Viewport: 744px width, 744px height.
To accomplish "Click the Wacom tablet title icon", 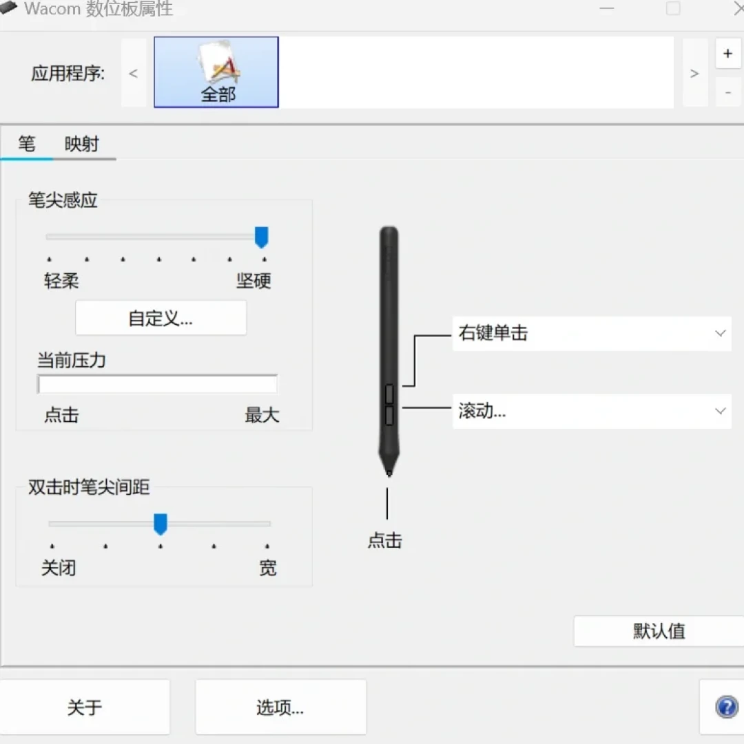I will [8, 8].
